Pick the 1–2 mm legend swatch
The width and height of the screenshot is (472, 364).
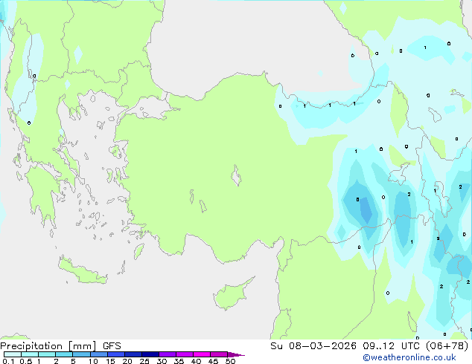(x=47, y=354)
